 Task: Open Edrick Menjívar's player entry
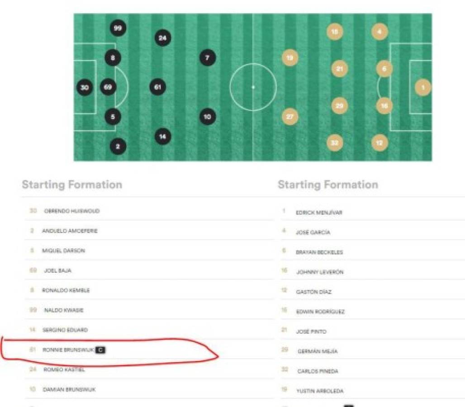[x=319, y=213]
